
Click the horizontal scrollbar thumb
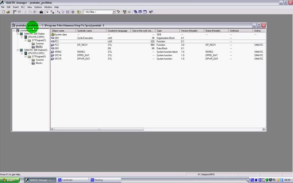(99, 129)
